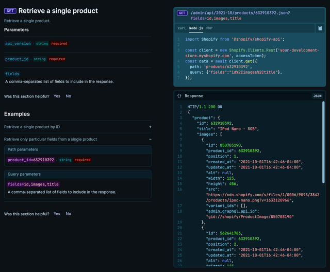Click the product_id=632910392 path parameter
The height and width of the screenshot is (272, 330).
pyautogui.click(x=31, y=160)
